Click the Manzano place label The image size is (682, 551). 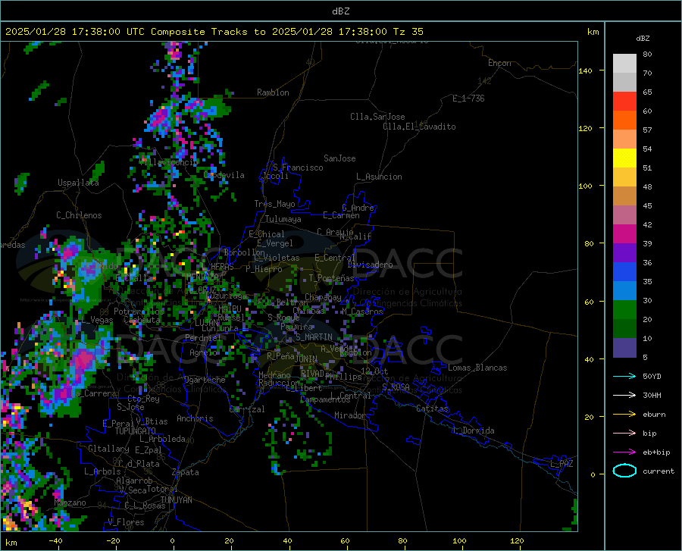pyautogui.click(x=70, y=502)
